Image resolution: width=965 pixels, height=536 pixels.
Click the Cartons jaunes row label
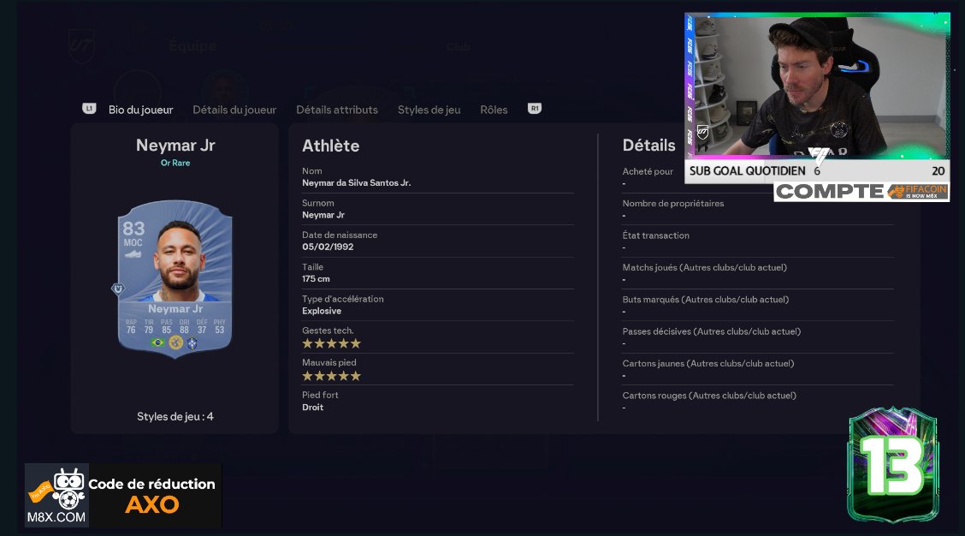pos(707,364)
